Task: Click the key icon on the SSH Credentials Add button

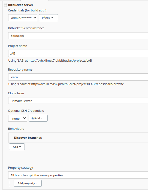Action: coord(33,118)
